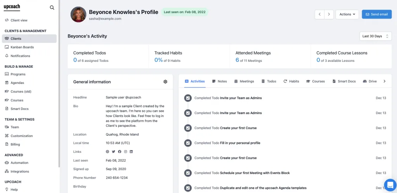Screen dimensions: 397x193
Task: Click the website globe link icon
Action: point(107,152)
